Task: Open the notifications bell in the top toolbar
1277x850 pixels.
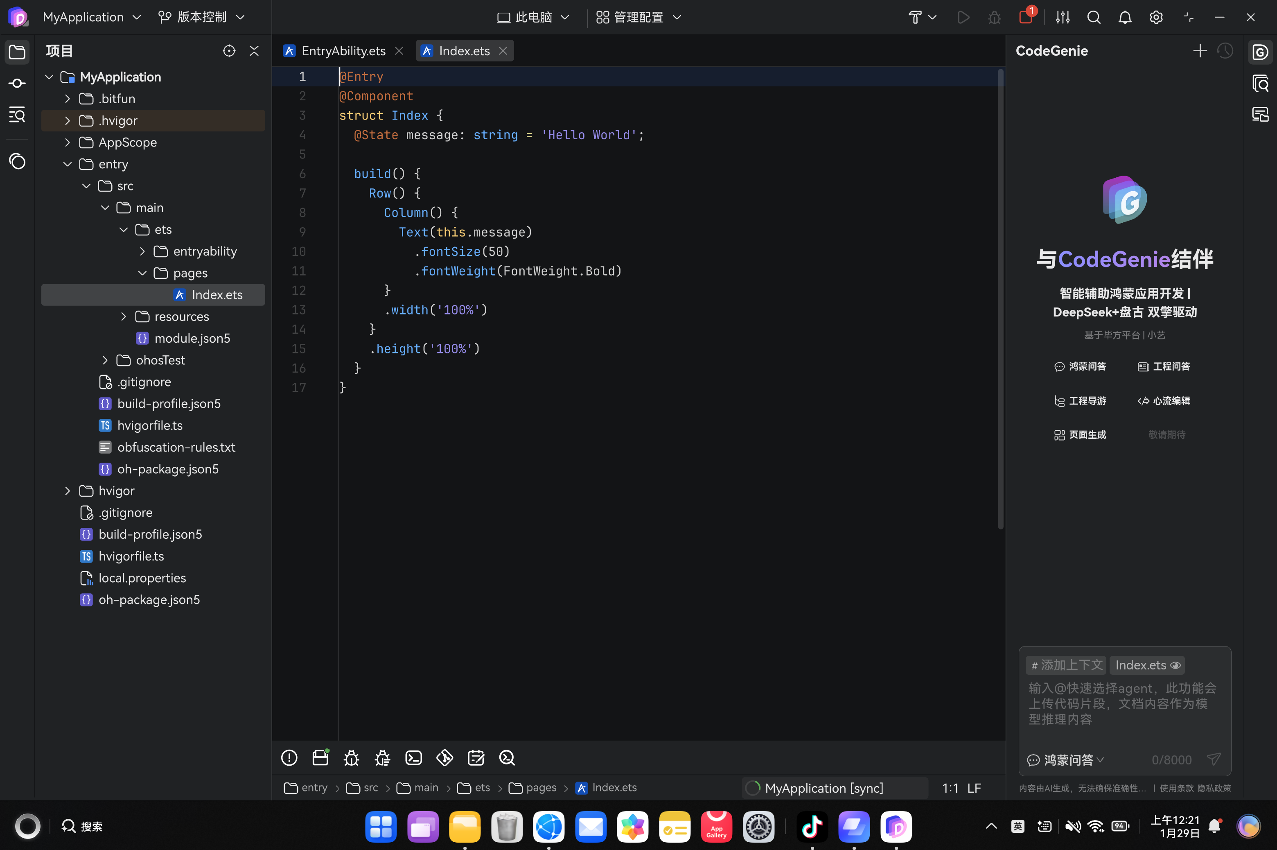Action: click(1125, 17)
